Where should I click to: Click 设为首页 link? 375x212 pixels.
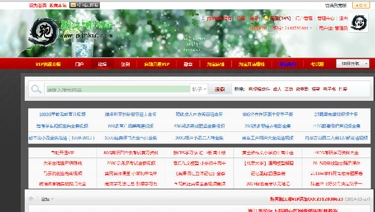(38, 5)
